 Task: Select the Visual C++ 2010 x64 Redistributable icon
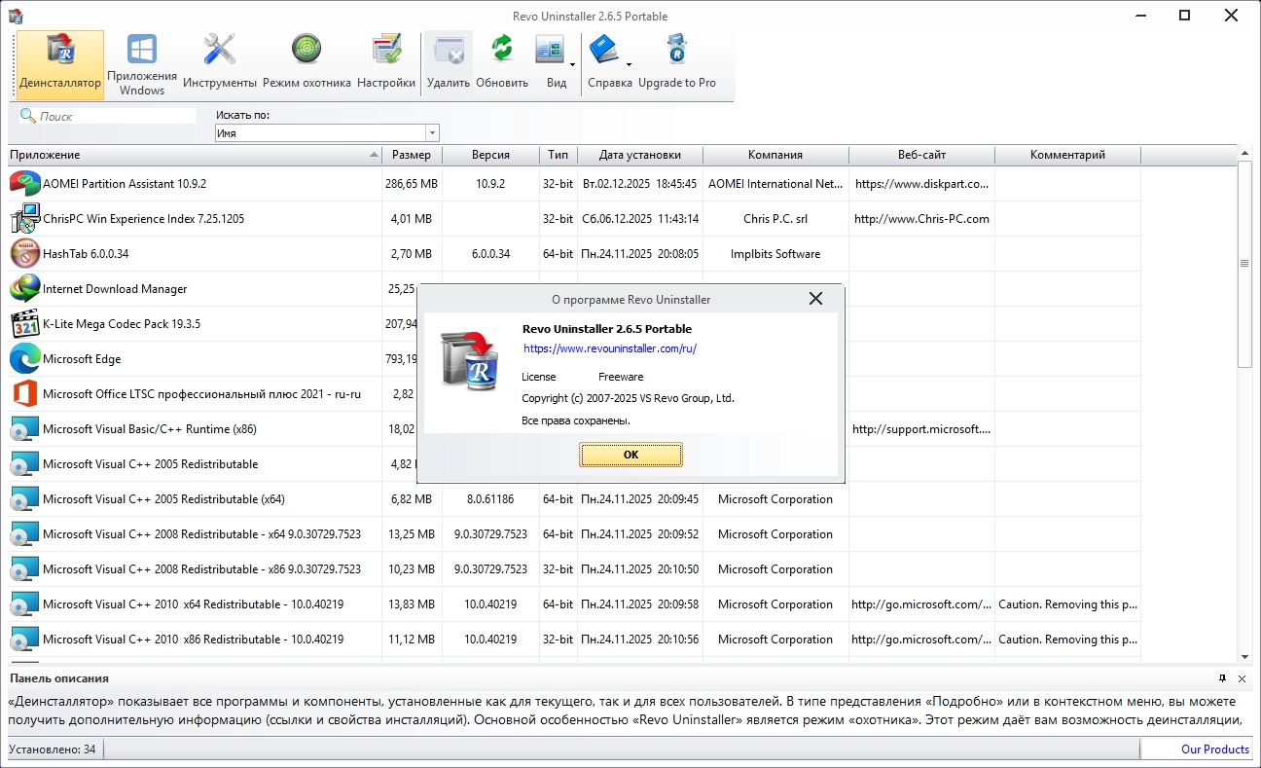click(24, 603)
